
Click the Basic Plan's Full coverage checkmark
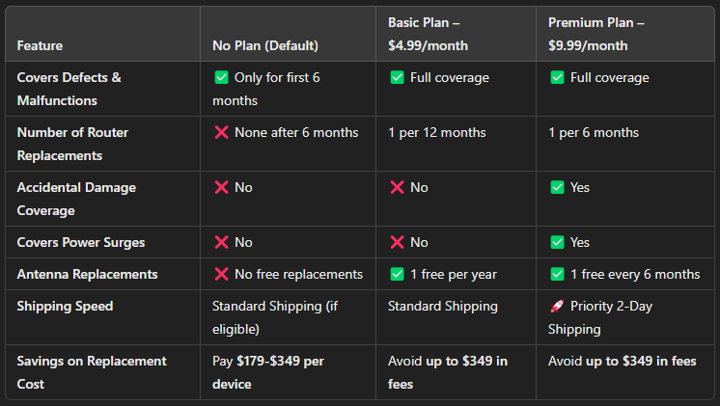396,78
